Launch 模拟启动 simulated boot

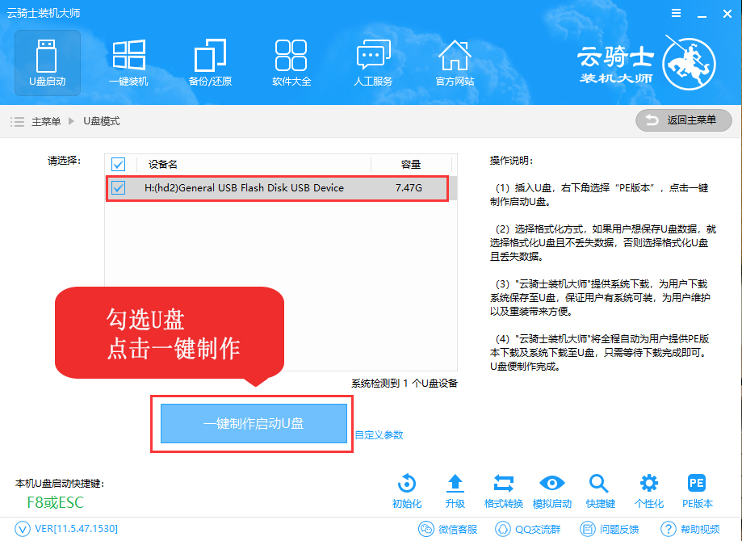point(552,491)
